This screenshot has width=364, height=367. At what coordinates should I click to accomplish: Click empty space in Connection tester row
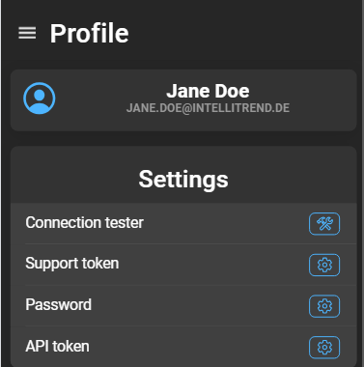click(225, 223)
